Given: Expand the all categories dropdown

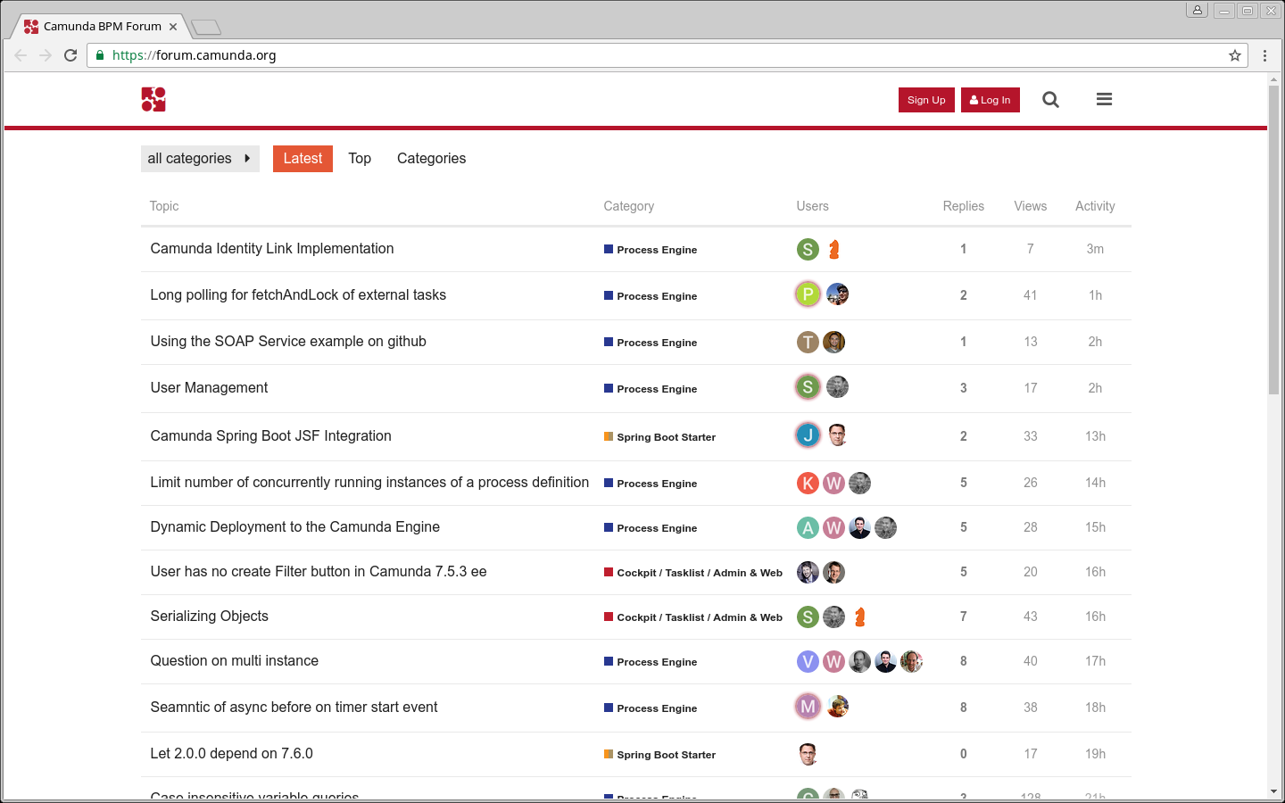Looking at the screenshot, I should pyautogui.click(x=200, y=159).
